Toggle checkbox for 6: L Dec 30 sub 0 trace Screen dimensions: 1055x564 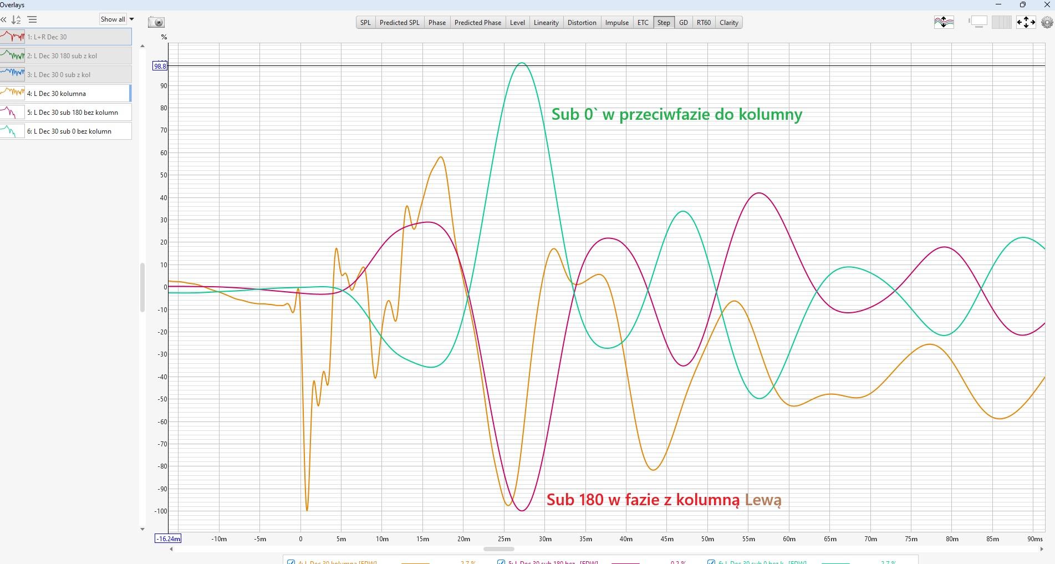711,562
